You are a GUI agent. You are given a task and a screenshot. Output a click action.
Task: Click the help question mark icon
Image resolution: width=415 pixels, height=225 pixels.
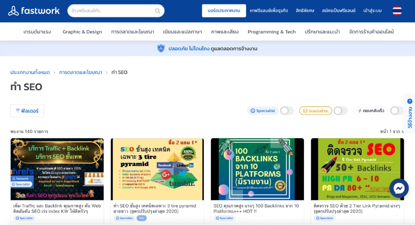point(410,101)
